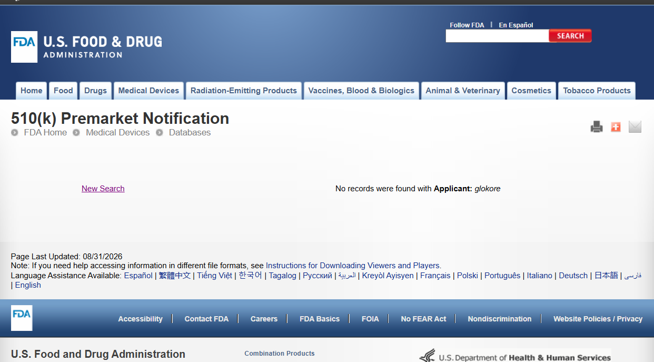Switch to En Español
This screenshot has height=362, width=654.
point(516,25)
